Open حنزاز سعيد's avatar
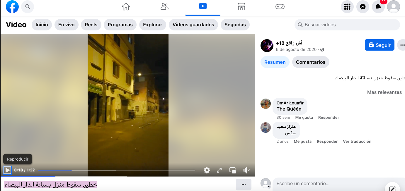 click(266, 128)
